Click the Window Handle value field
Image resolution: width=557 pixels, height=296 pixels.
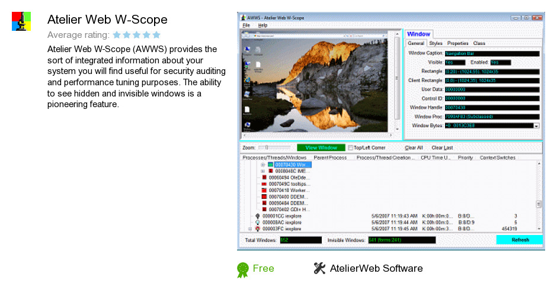point(492,108)
